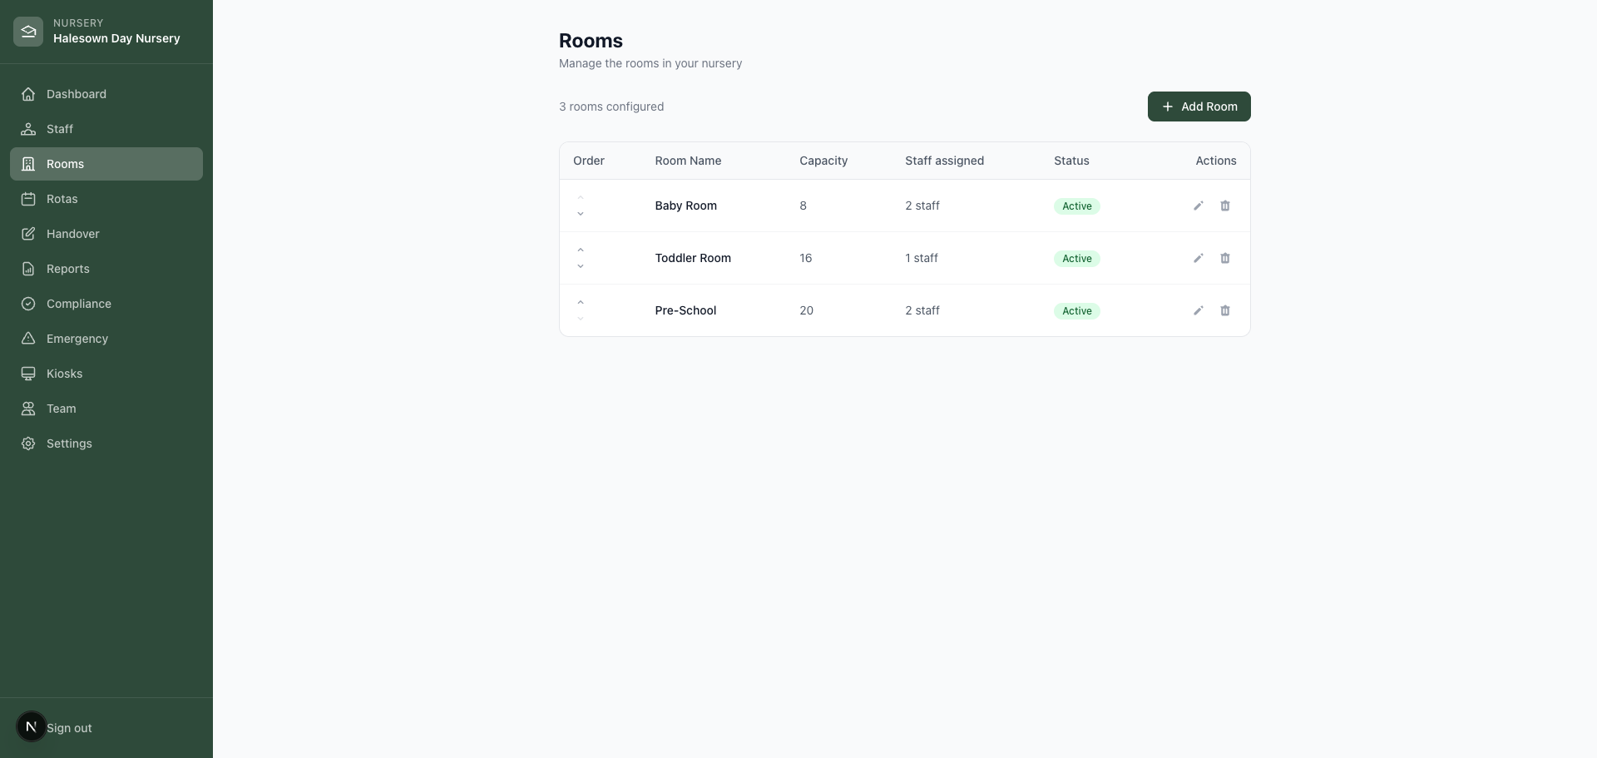Click the Capacity column header
This screenshot has height=758, width=1597.
(x=823, y=161)
